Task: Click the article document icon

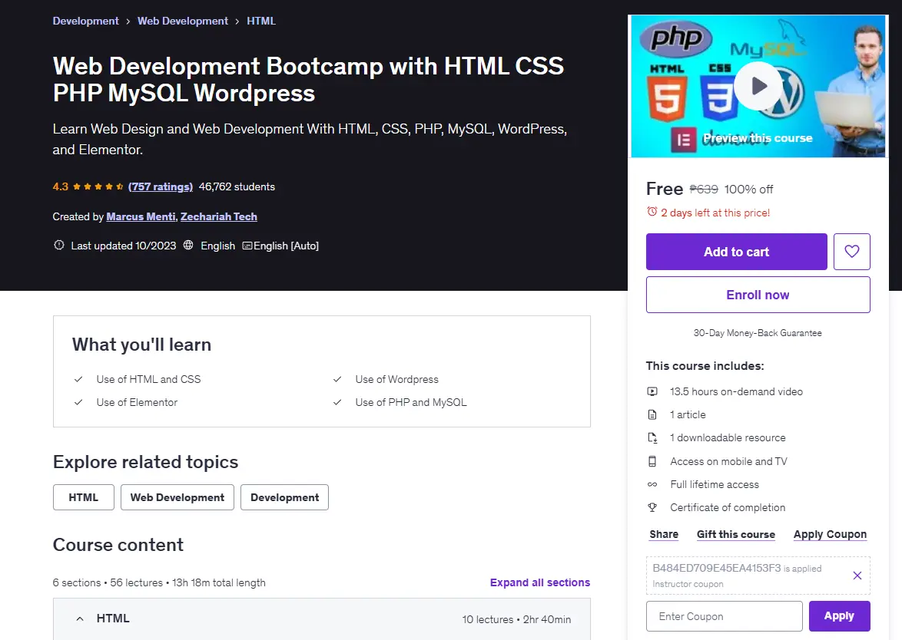Action: (x=652, y=415)
